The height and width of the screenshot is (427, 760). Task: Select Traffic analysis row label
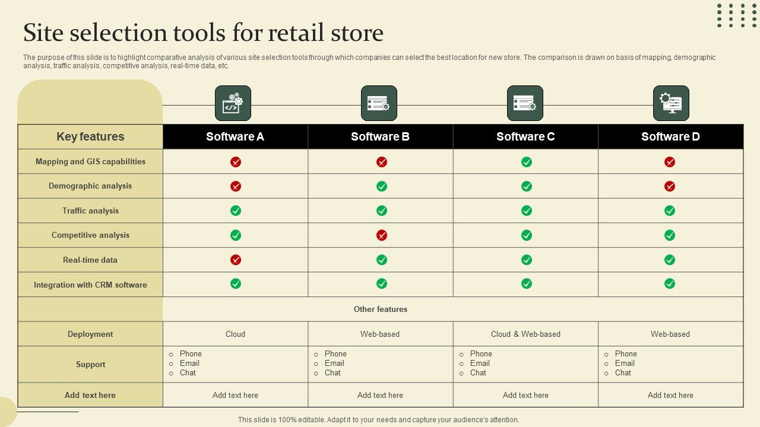[90, 211]
